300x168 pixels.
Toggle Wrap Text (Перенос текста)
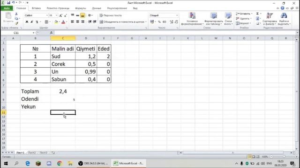(x=111, y=15)
